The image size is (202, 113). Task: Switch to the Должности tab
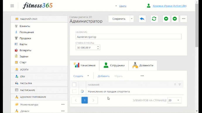[x=143, y=65]
